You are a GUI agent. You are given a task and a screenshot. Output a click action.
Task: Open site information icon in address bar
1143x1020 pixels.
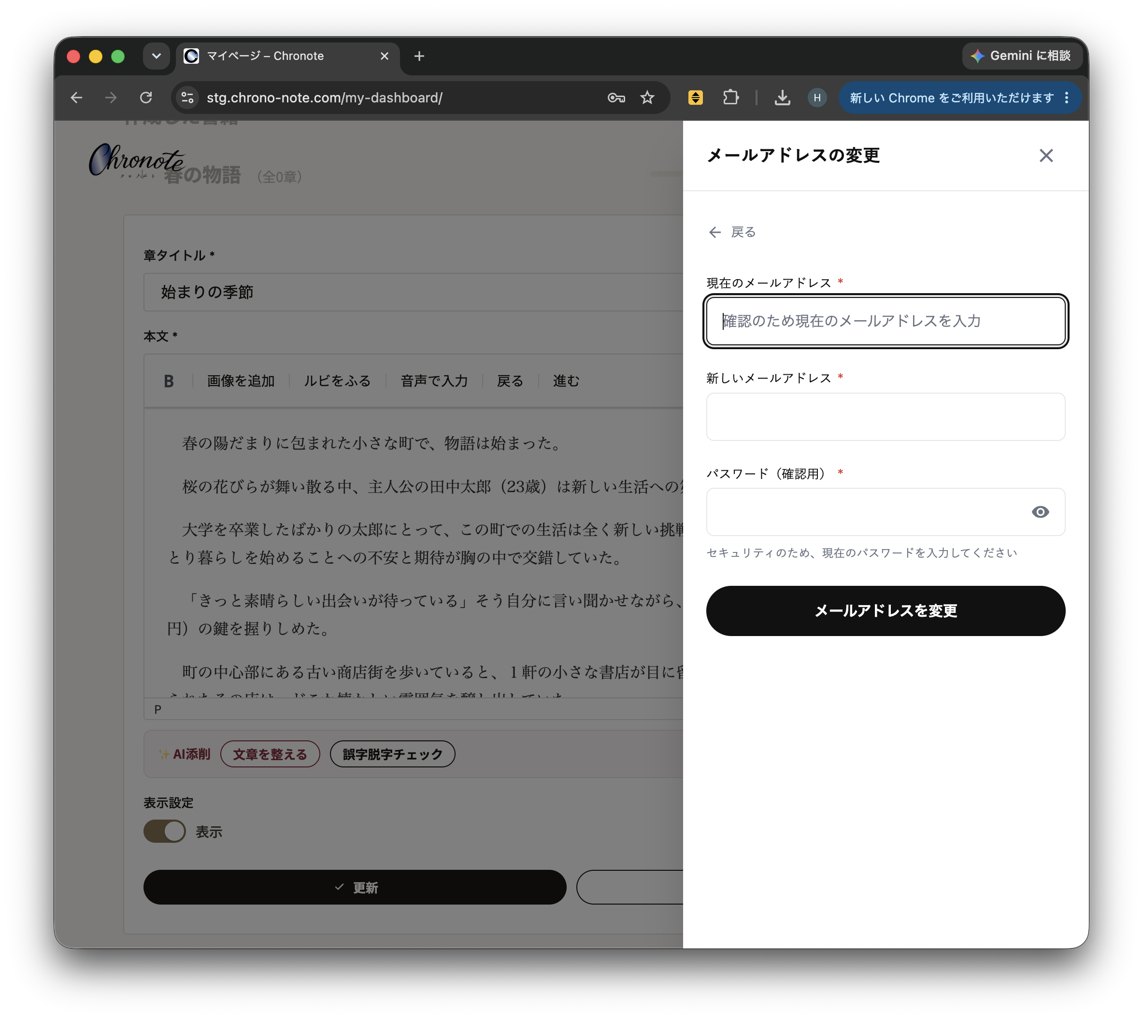point(187,98)
